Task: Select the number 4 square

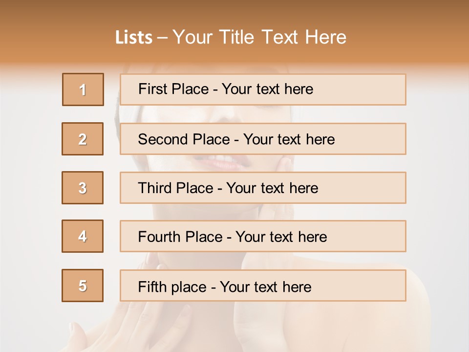Action: [x=83, y=236]
